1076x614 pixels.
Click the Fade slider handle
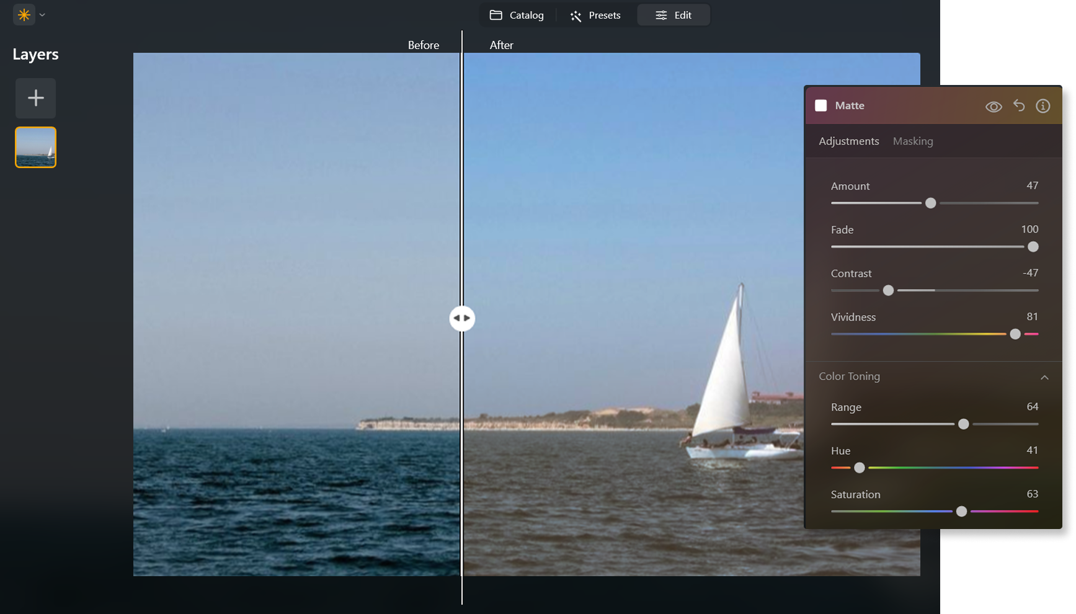pos(1033,247)
